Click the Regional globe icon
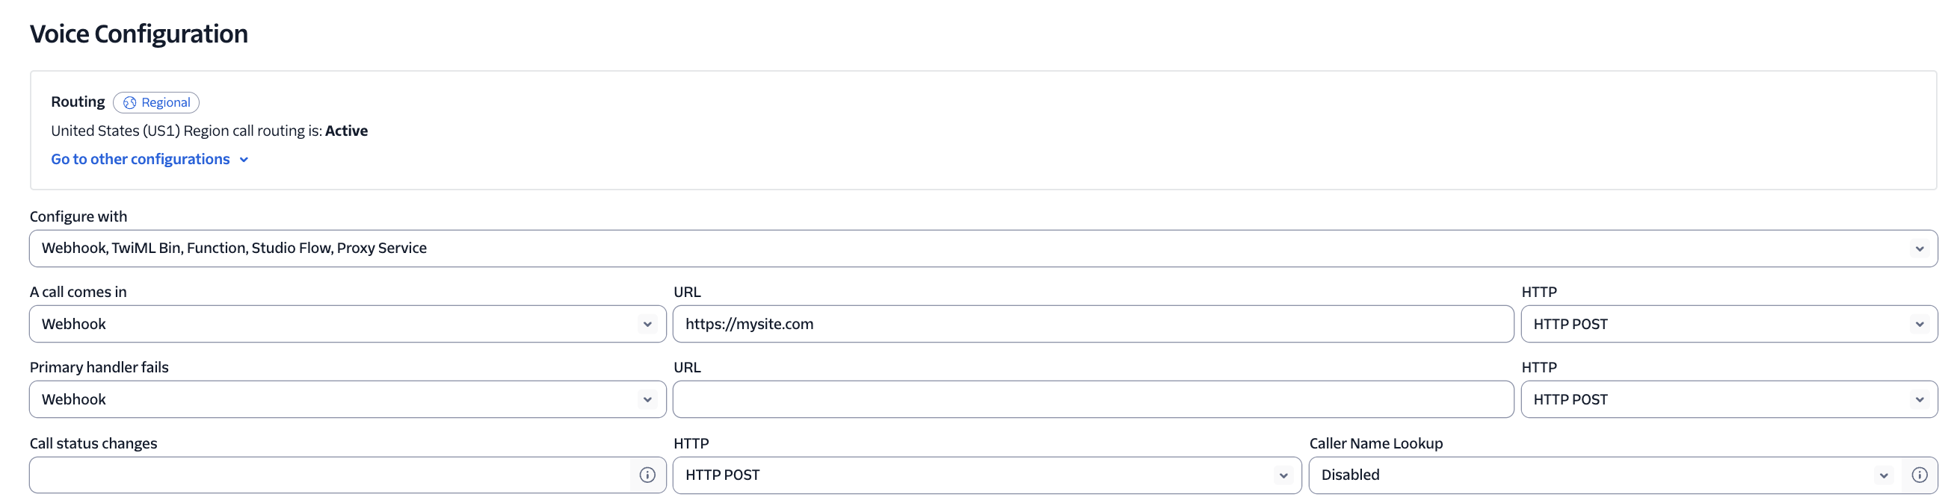Screen dimensions: 1945x500 click(130, 102)
